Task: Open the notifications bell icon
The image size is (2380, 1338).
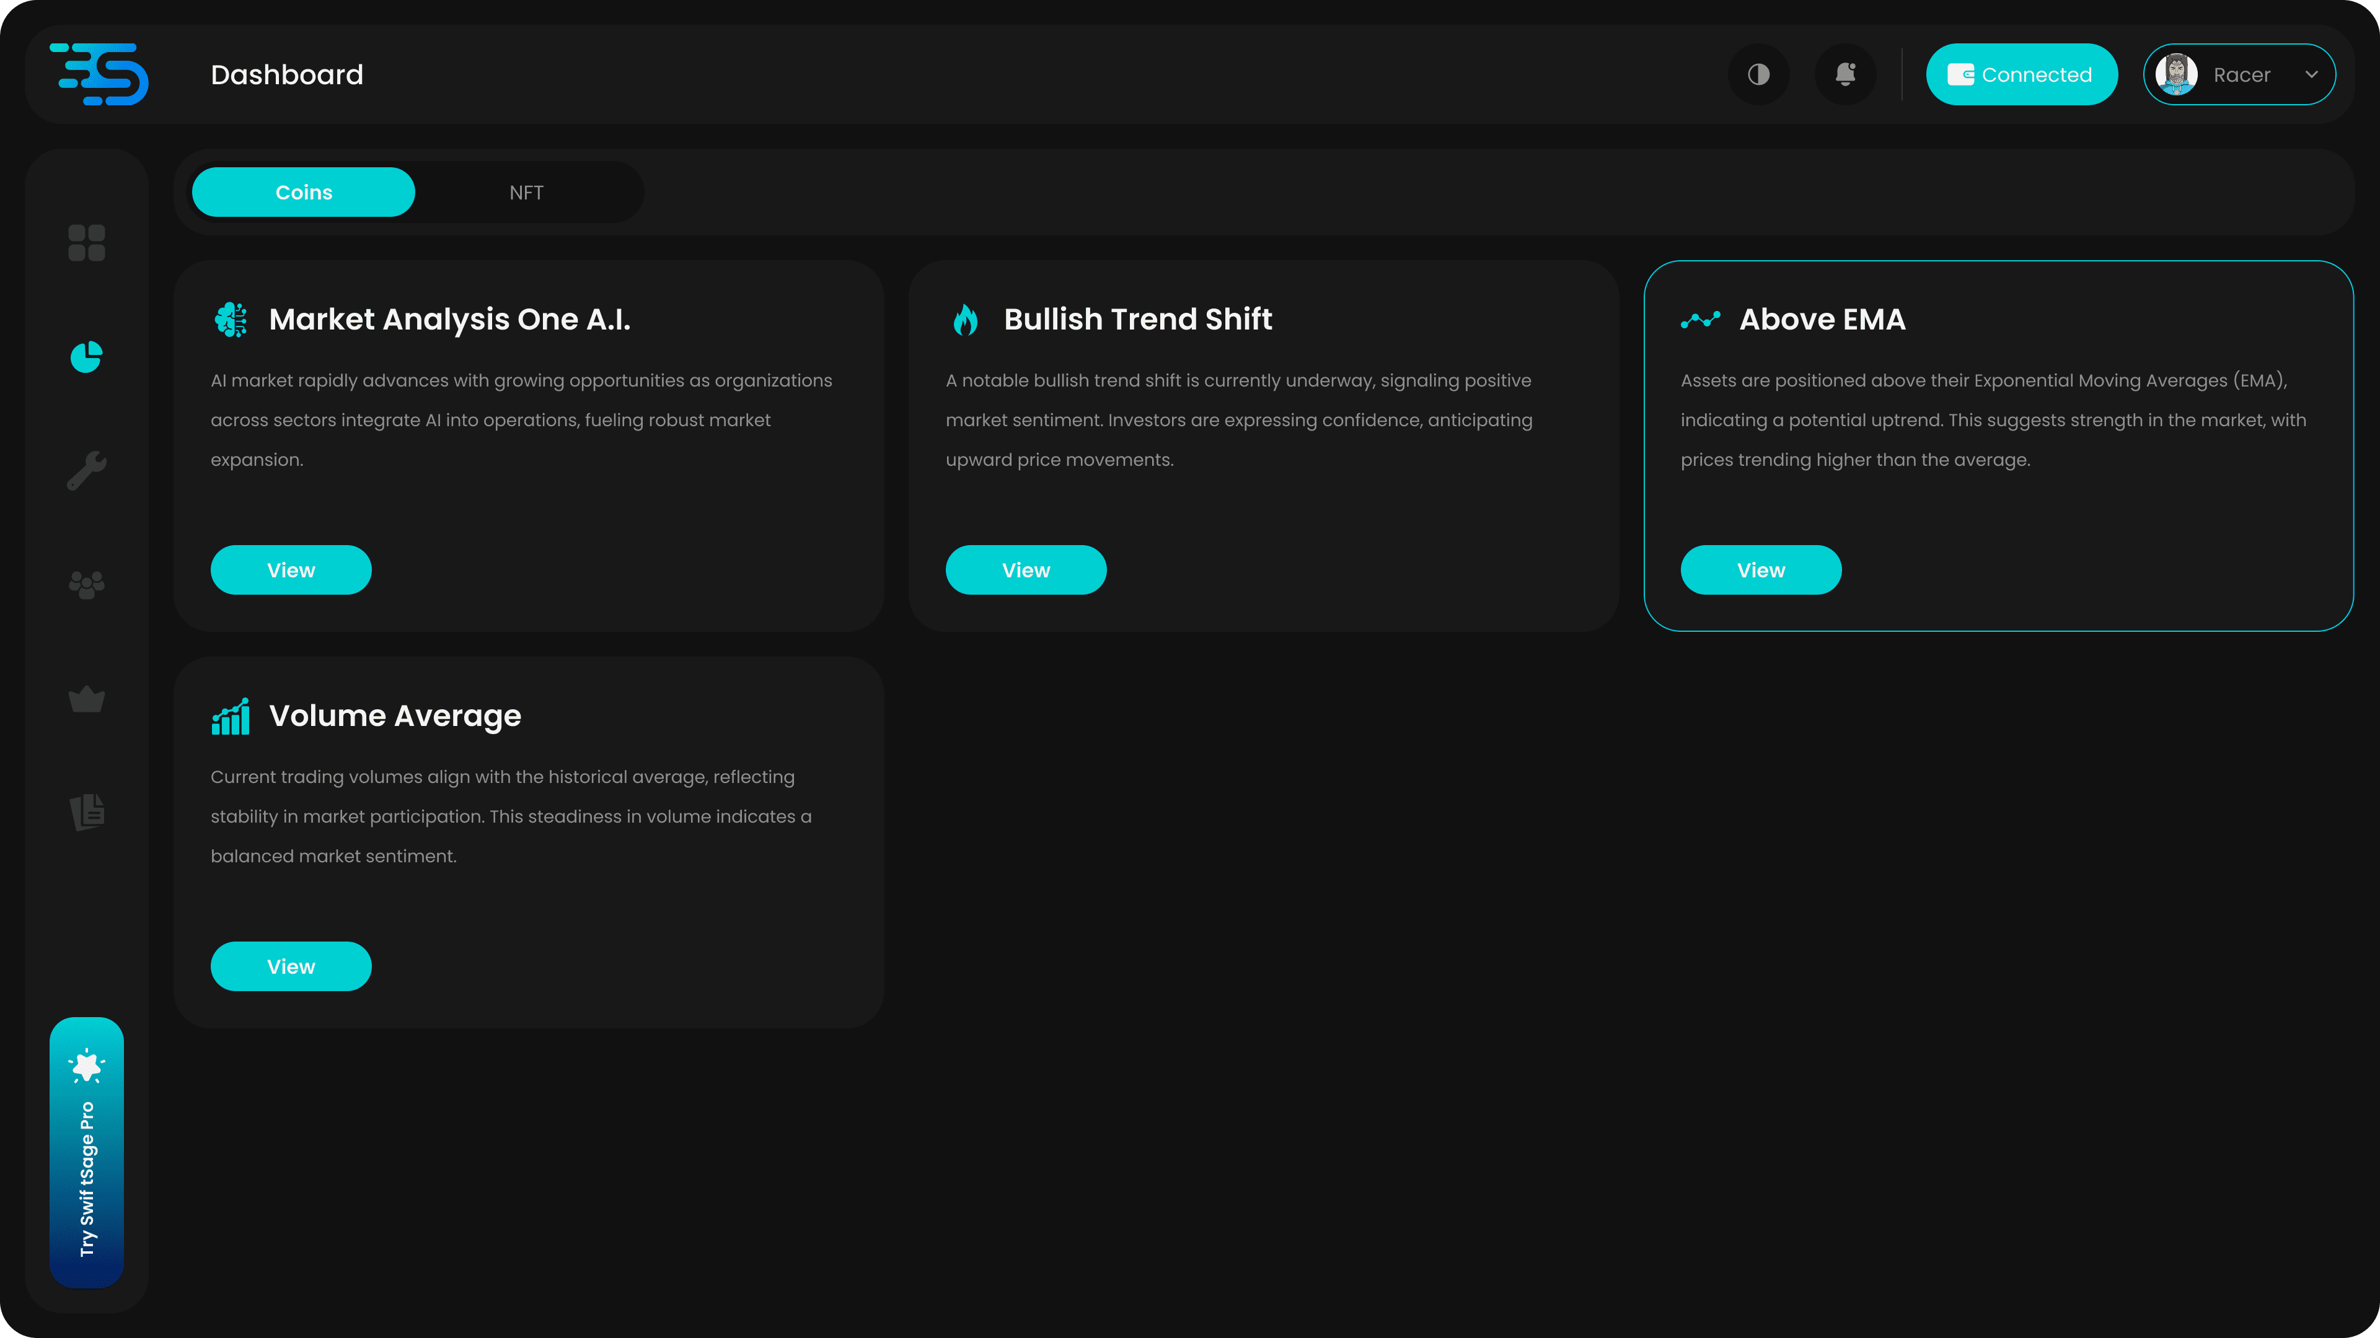Action: pos(1845,74)
